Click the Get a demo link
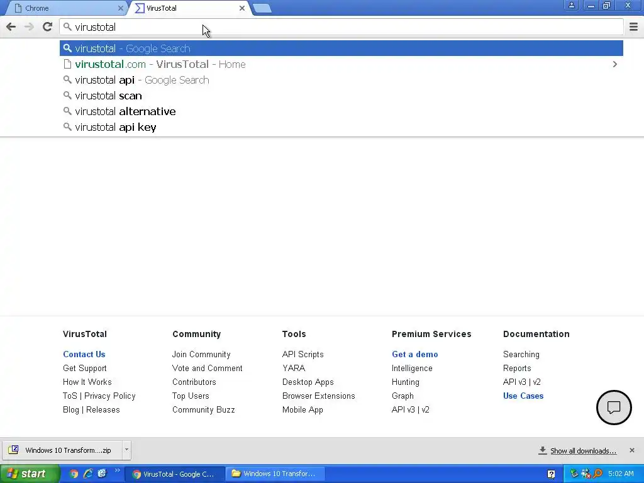The image size is (644, 483). (414, 355)
